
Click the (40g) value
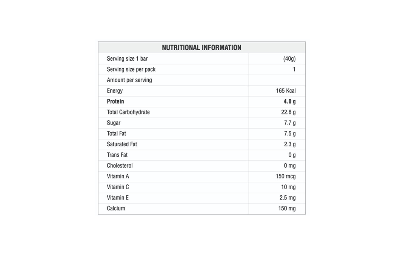click(289, 58)
